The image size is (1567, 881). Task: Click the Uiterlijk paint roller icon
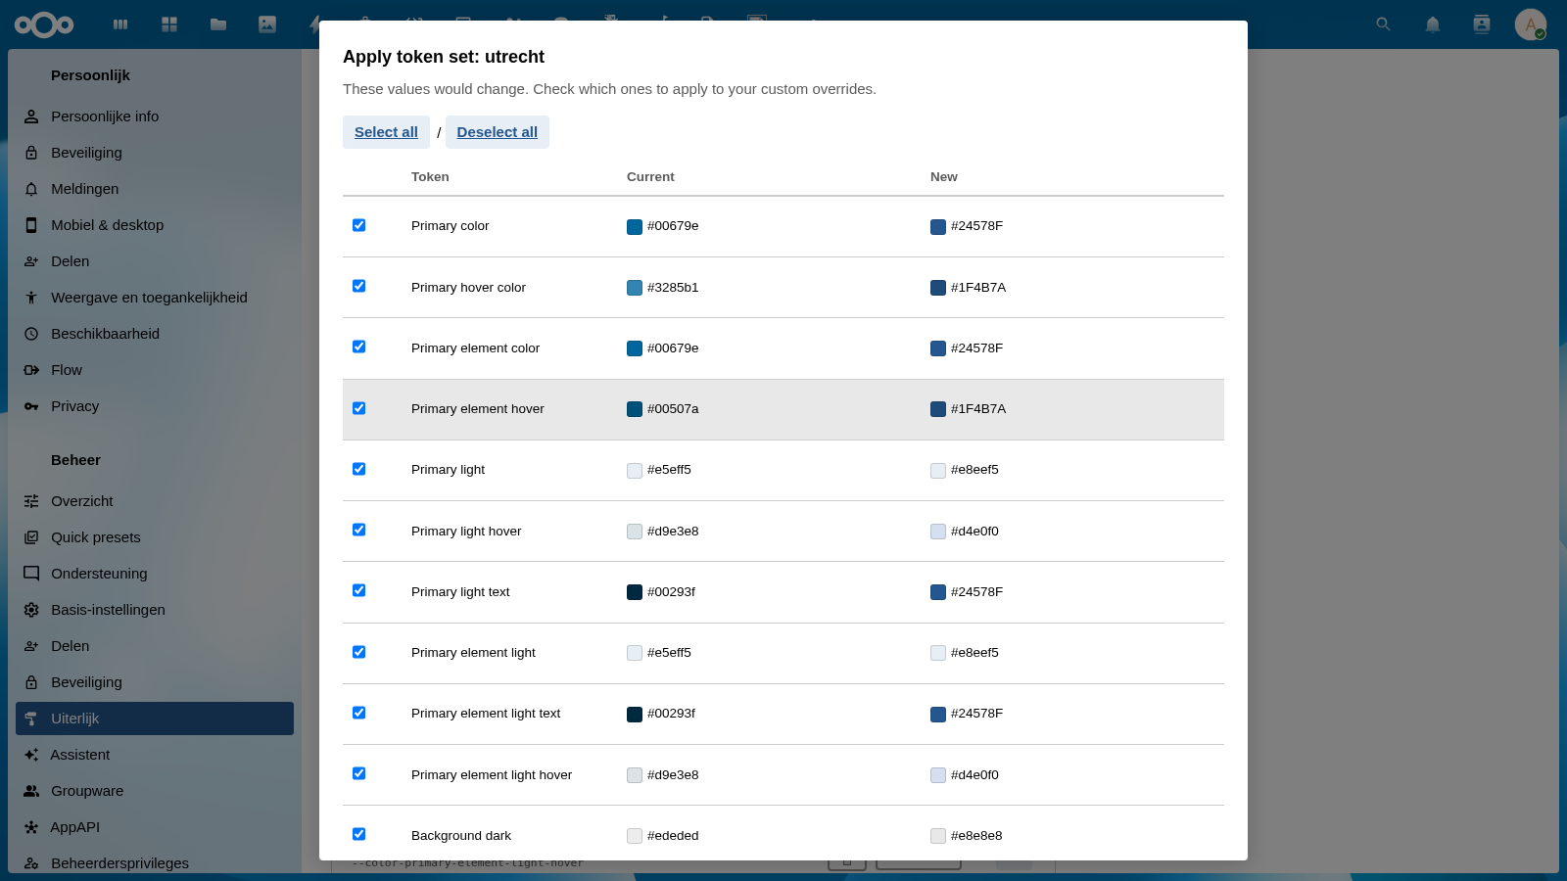pyautogui.click(x=31, y=719)
